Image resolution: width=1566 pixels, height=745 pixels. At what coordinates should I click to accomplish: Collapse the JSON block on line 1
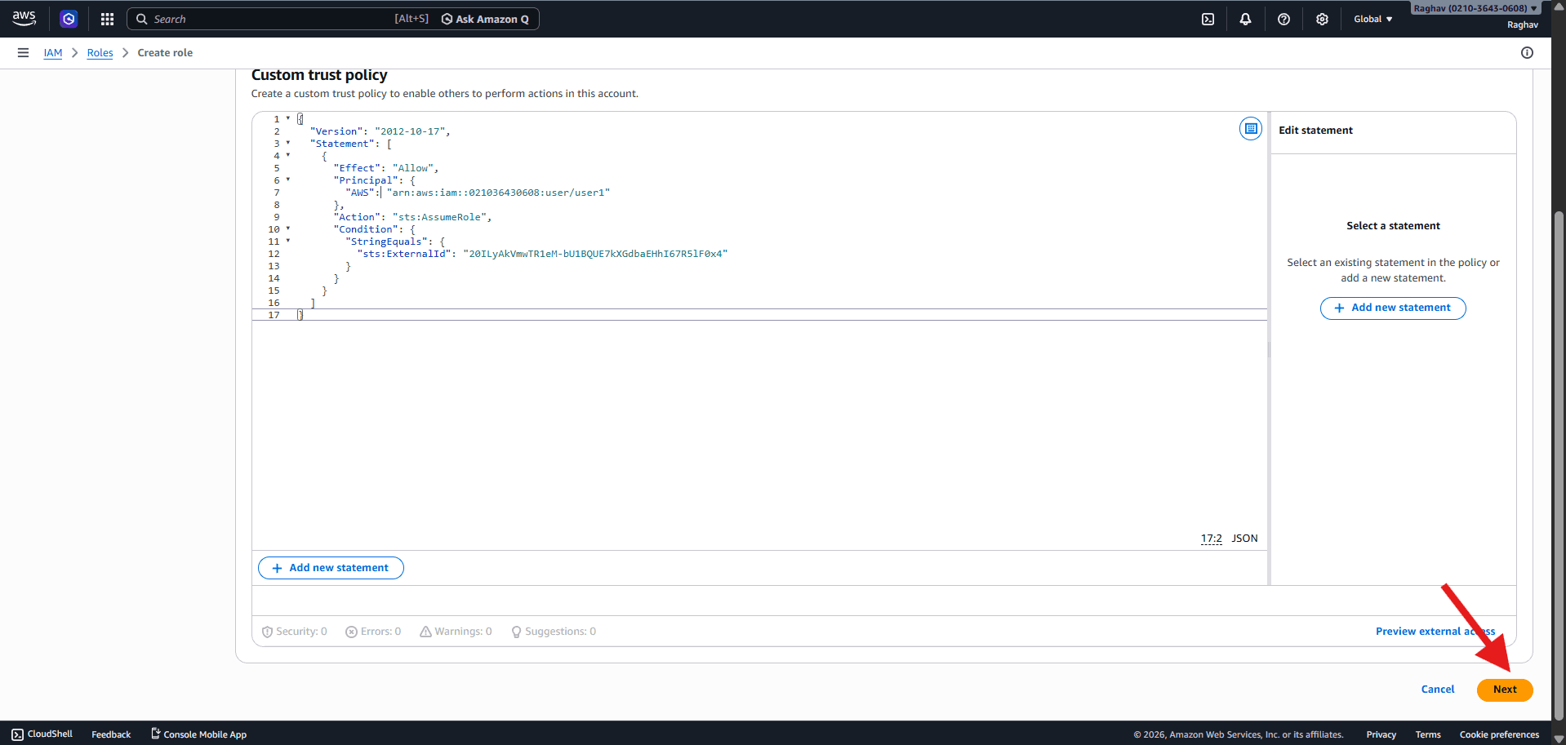click(x=288, y=118)
